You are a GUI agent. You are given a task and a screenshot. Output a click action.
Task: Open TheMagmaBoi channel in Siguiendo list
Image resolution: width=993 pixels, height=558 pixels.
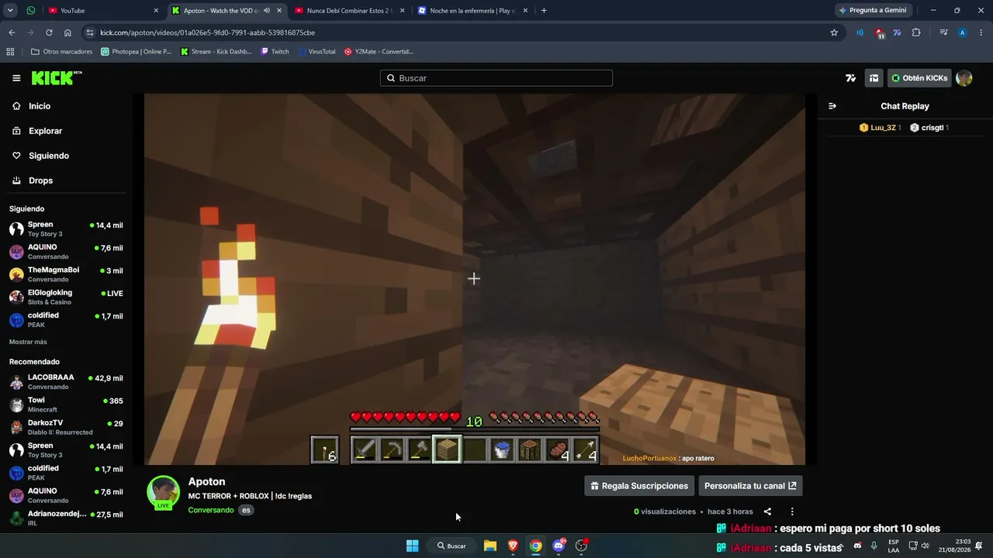(66, 274)
